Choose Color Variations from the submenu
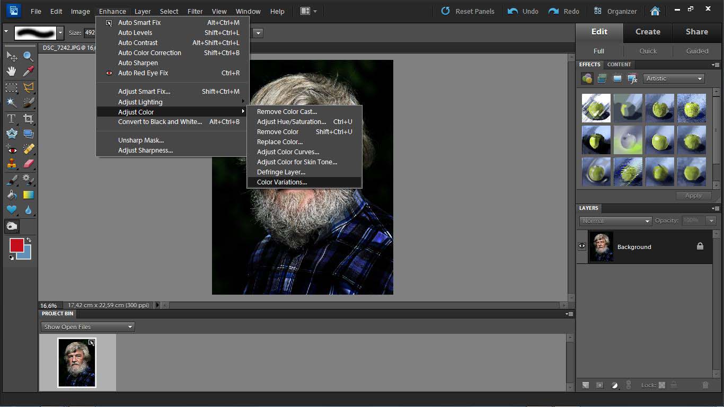The height and width of the screenshot is (407, 724). pos(281,182)
